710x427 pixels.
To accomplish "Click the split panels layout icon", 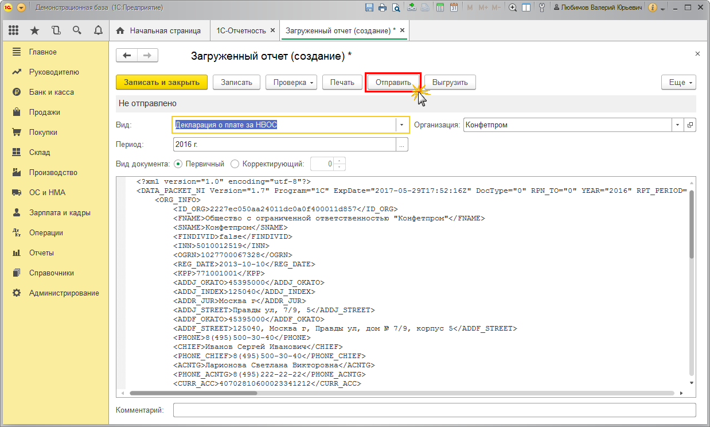I will point(526,8).
